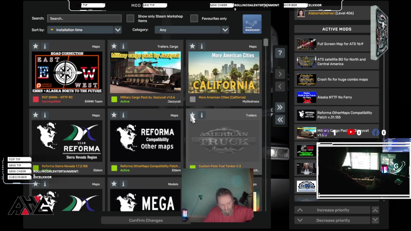Open info for Custom Polar Fuel Tanker
Viewport: 411px width, 231px height.
[201, 115]
